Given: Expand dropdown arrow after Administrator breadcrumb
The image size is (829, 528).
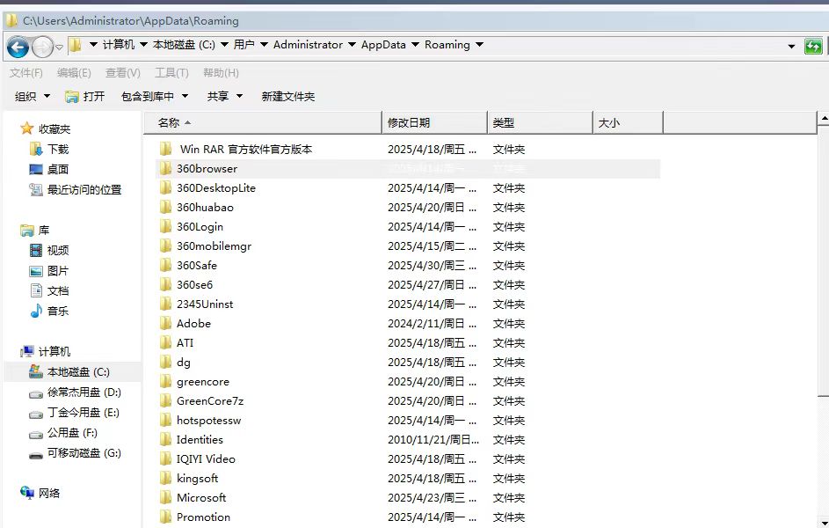Looking at the screenshot, I should [352, 45].
